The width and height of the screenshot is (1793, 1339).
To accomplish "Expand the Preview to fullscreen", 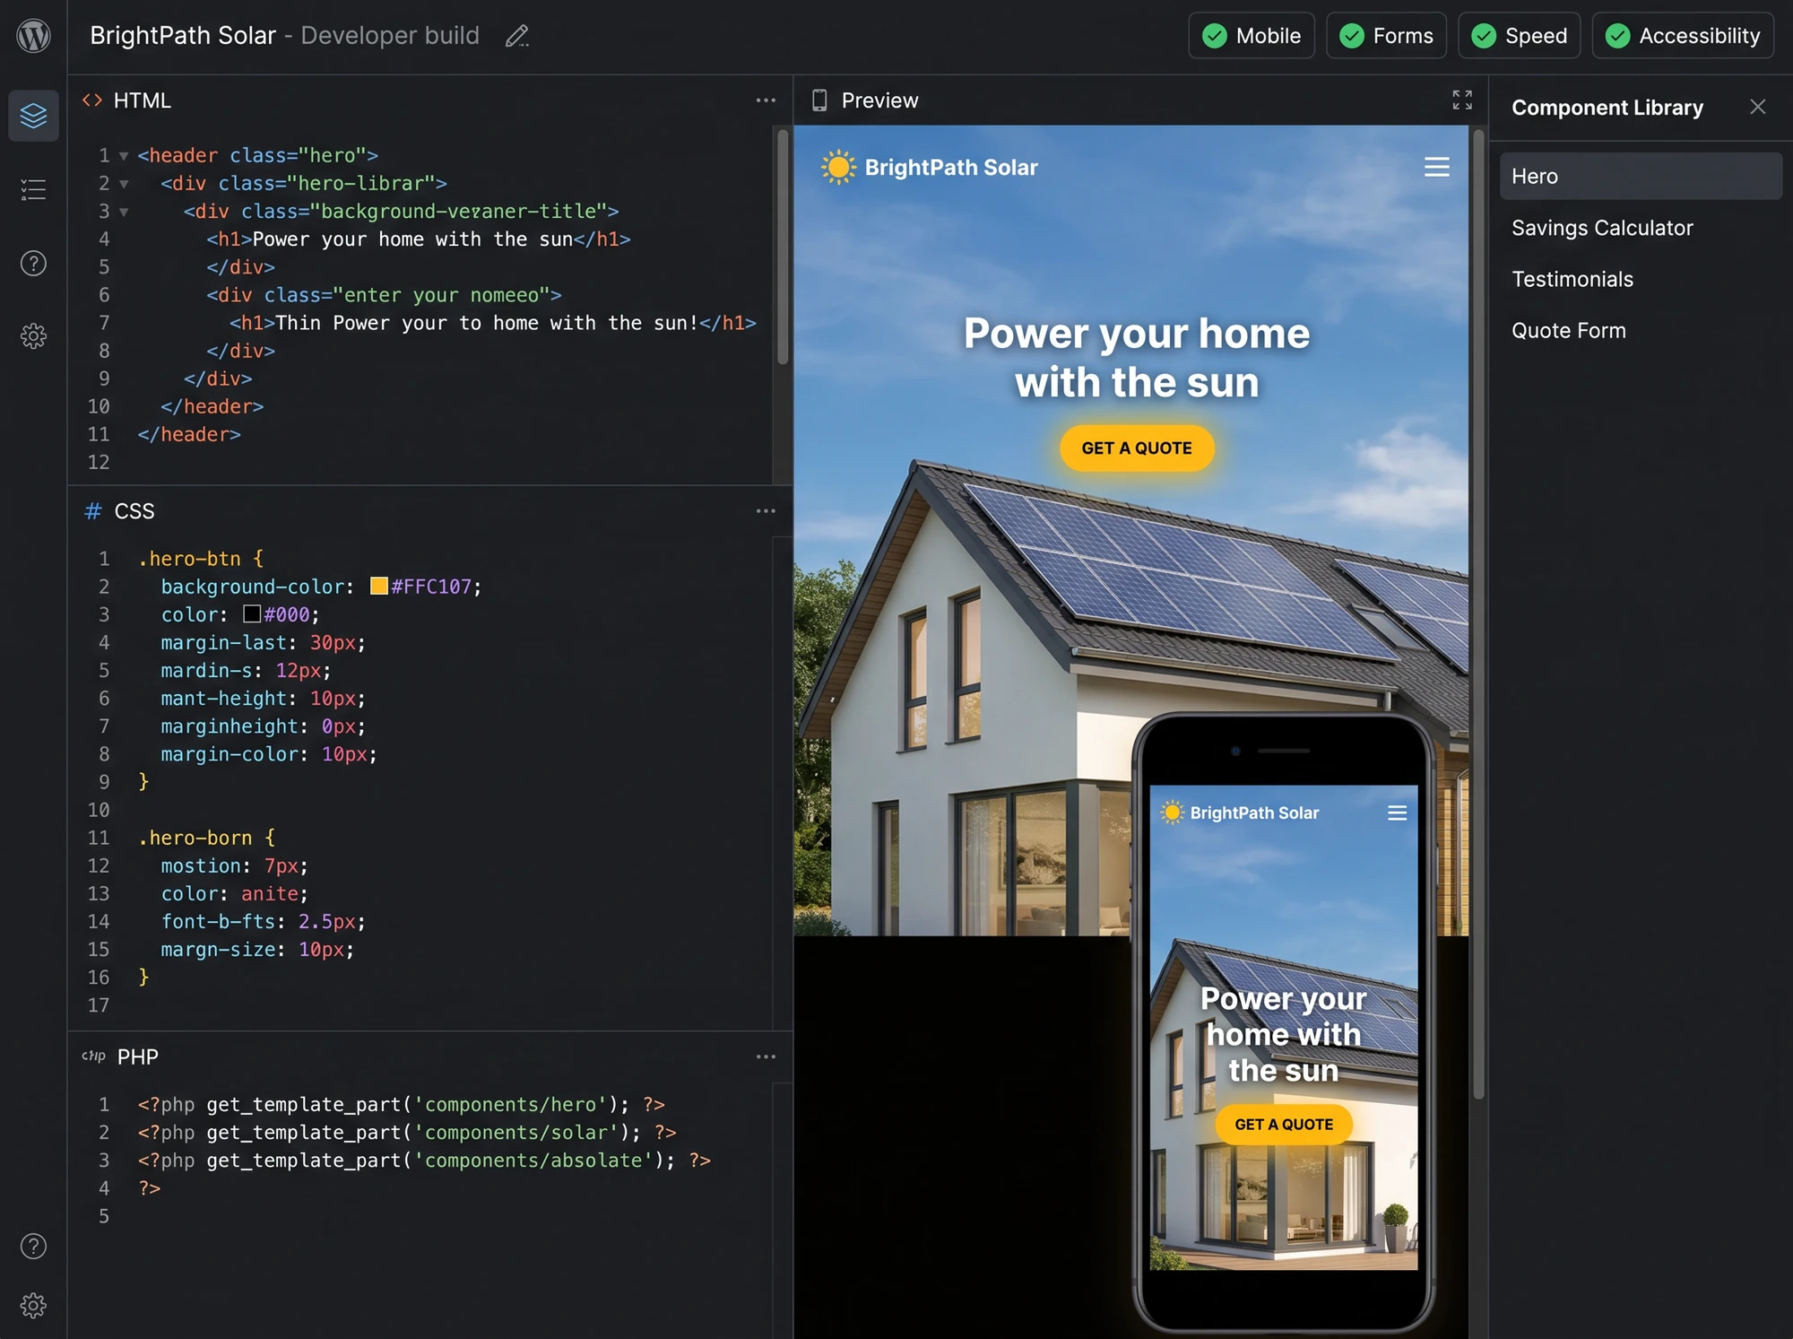I will click(x=1462, y=100).
